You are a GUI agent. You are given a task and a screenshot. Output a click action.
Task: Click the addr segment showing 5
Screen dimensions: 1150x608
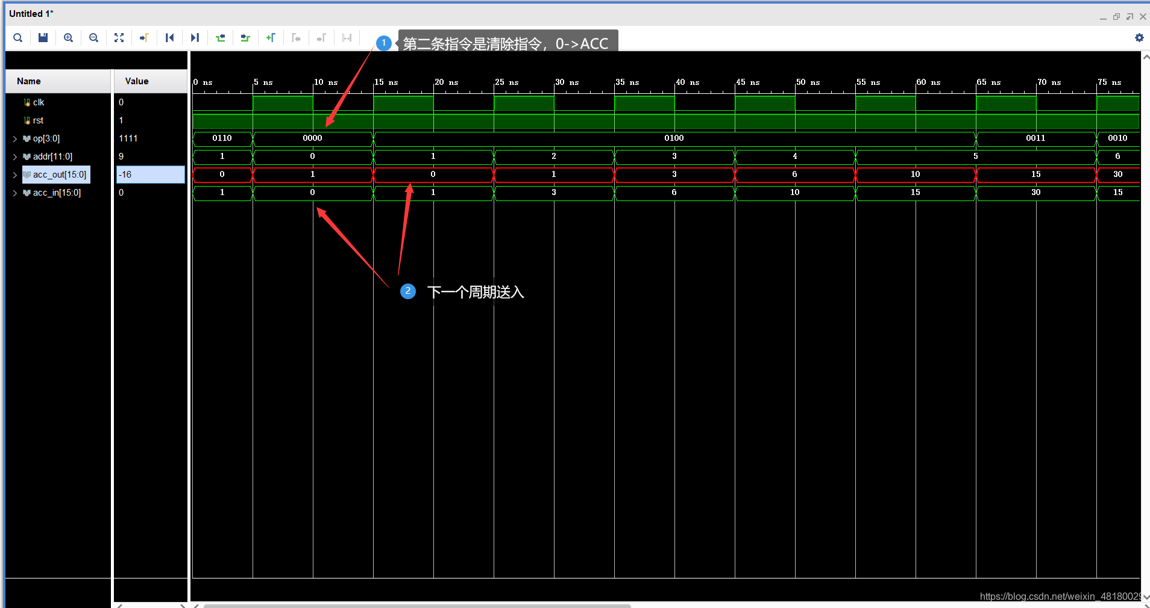(x=976, y=157)
